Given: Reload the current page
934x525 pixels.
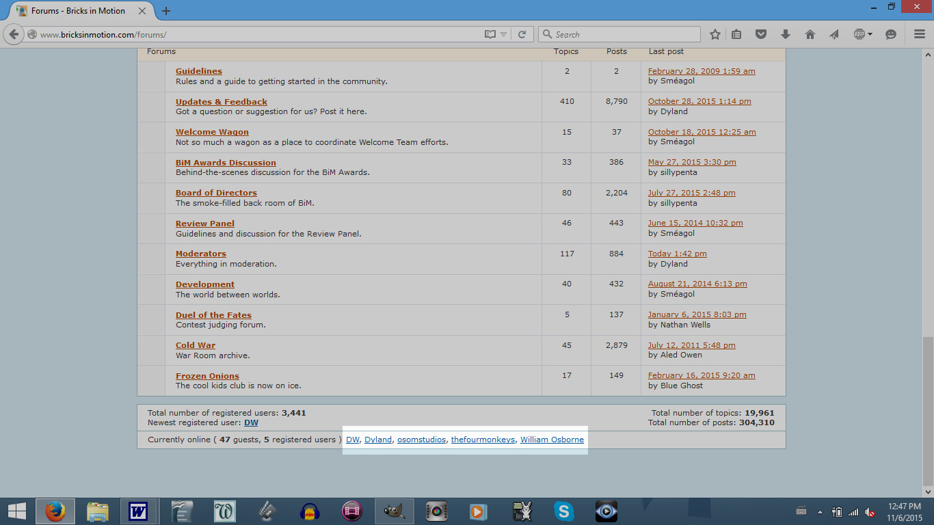Looking at the screenshot, I should [x=522, y=34].
